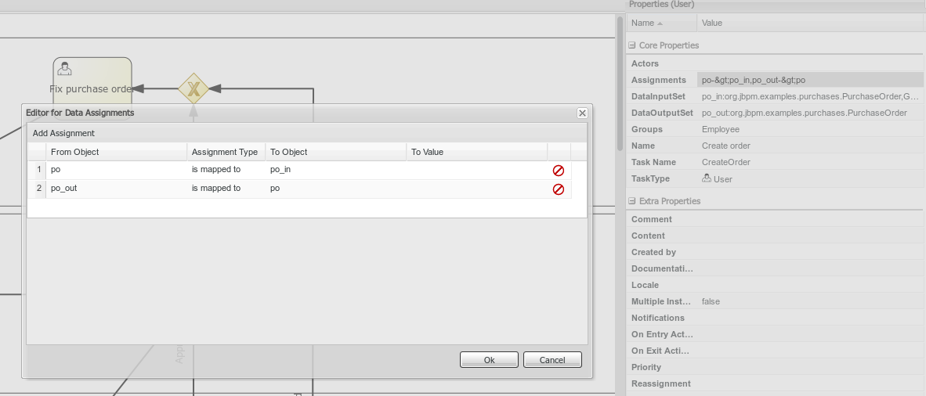
Task: Select the Content property row
Action: pos(775,236)
